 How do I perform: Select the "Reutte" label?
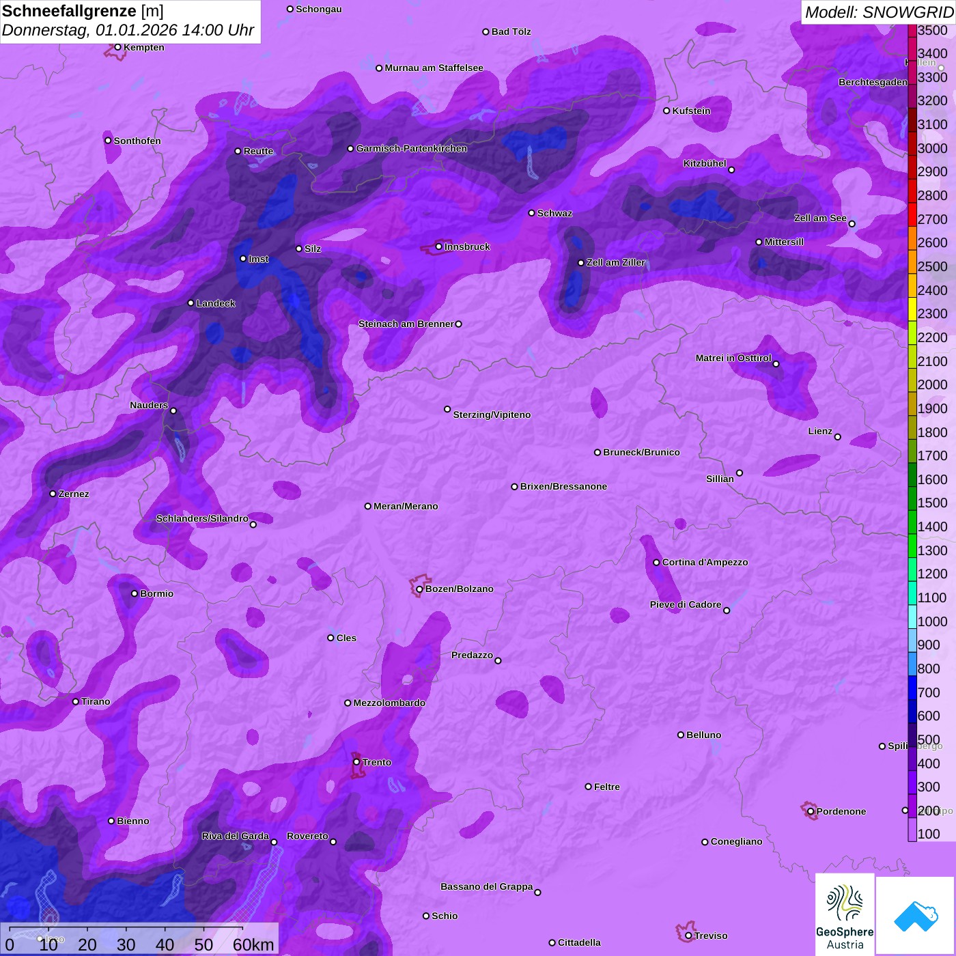click(258, 151)
